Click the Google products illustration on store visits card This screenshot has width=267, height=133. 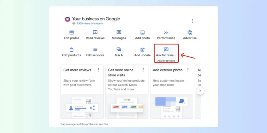click(127, 106)
